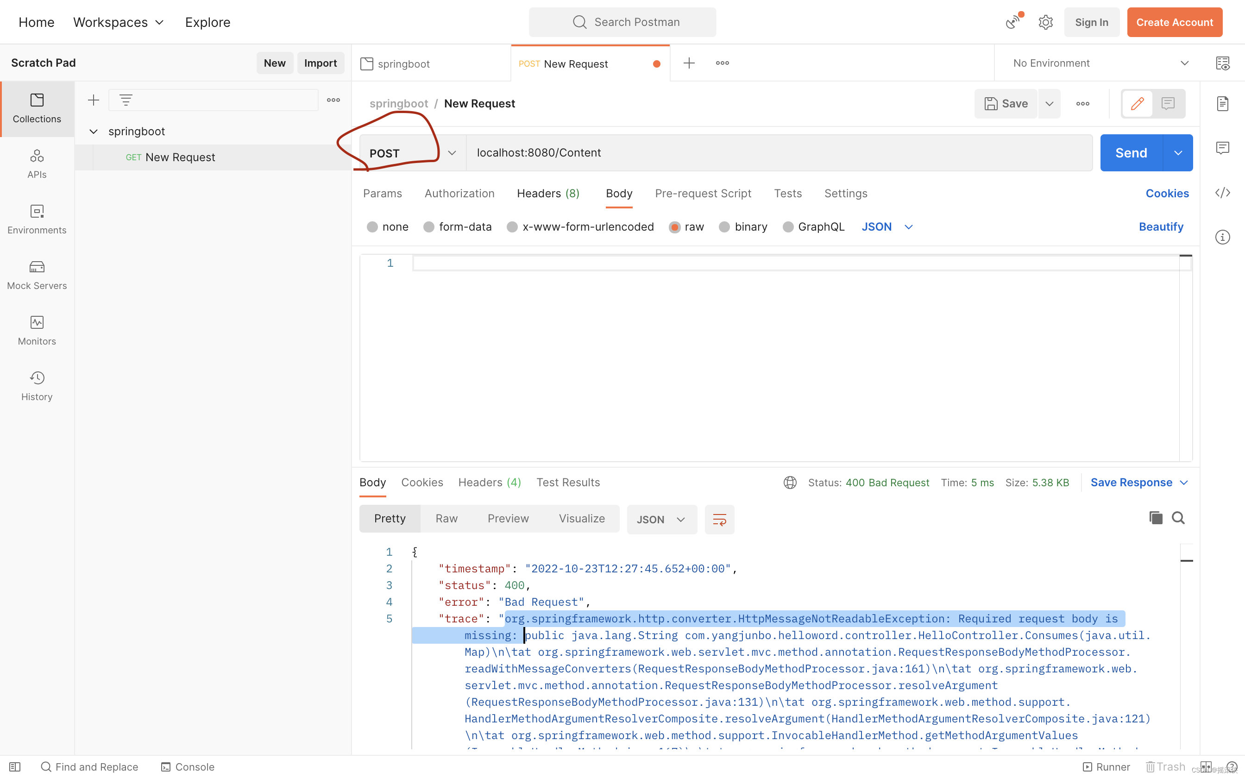The height and width of the screenshot is (778, 1245).
Task: Open request more actions ellipsis beside Save
Action: [x=1083, y=103]
